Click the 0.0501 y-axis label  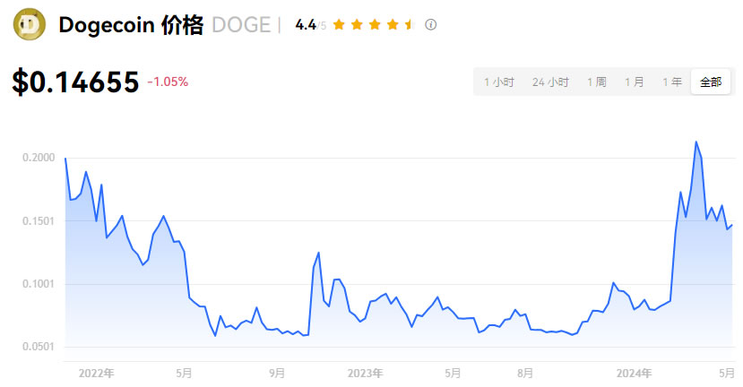click(x=39, y=347)
